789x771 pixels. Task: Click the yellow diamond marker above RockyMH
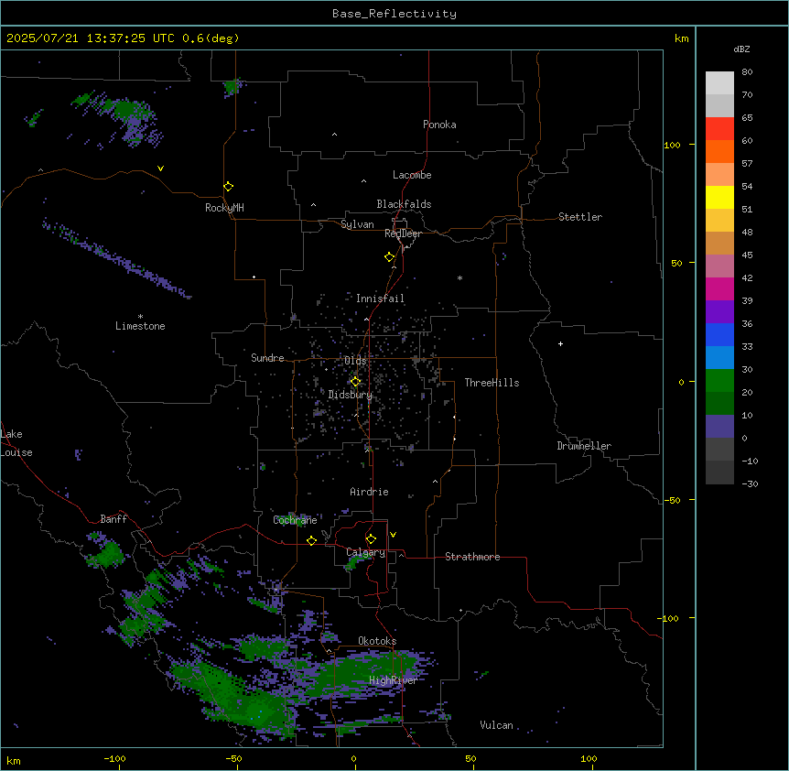pos(228,187)
